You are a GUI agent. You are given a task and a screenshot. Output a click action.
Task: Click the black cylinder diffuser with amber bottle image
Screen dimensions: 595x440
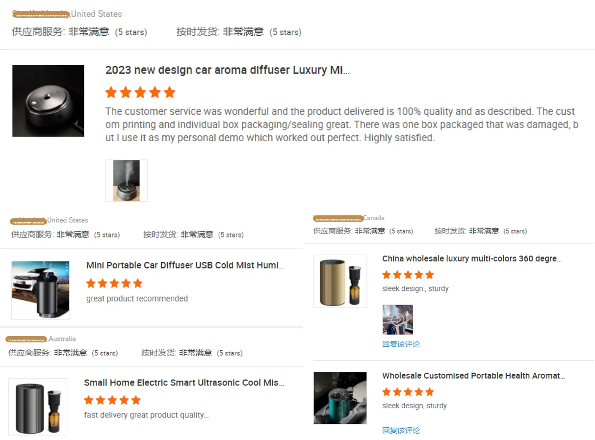[x=38, y=407]
